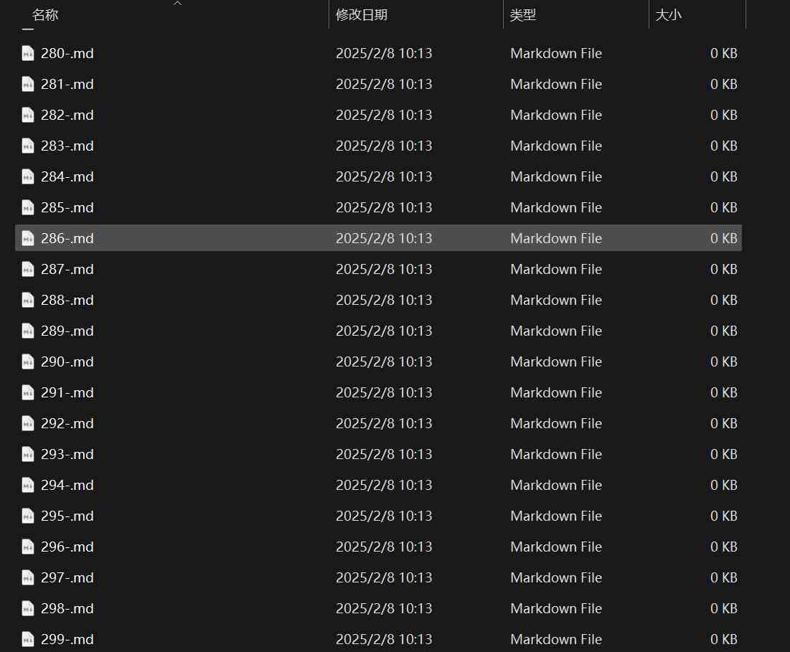
Task: Select the 296-.md file name
Action: (x=67, y=547)
